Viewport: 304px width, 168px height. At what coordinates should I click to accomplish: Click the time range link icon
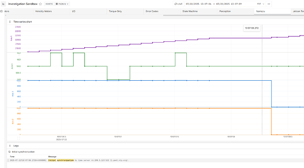coord(269,4)
